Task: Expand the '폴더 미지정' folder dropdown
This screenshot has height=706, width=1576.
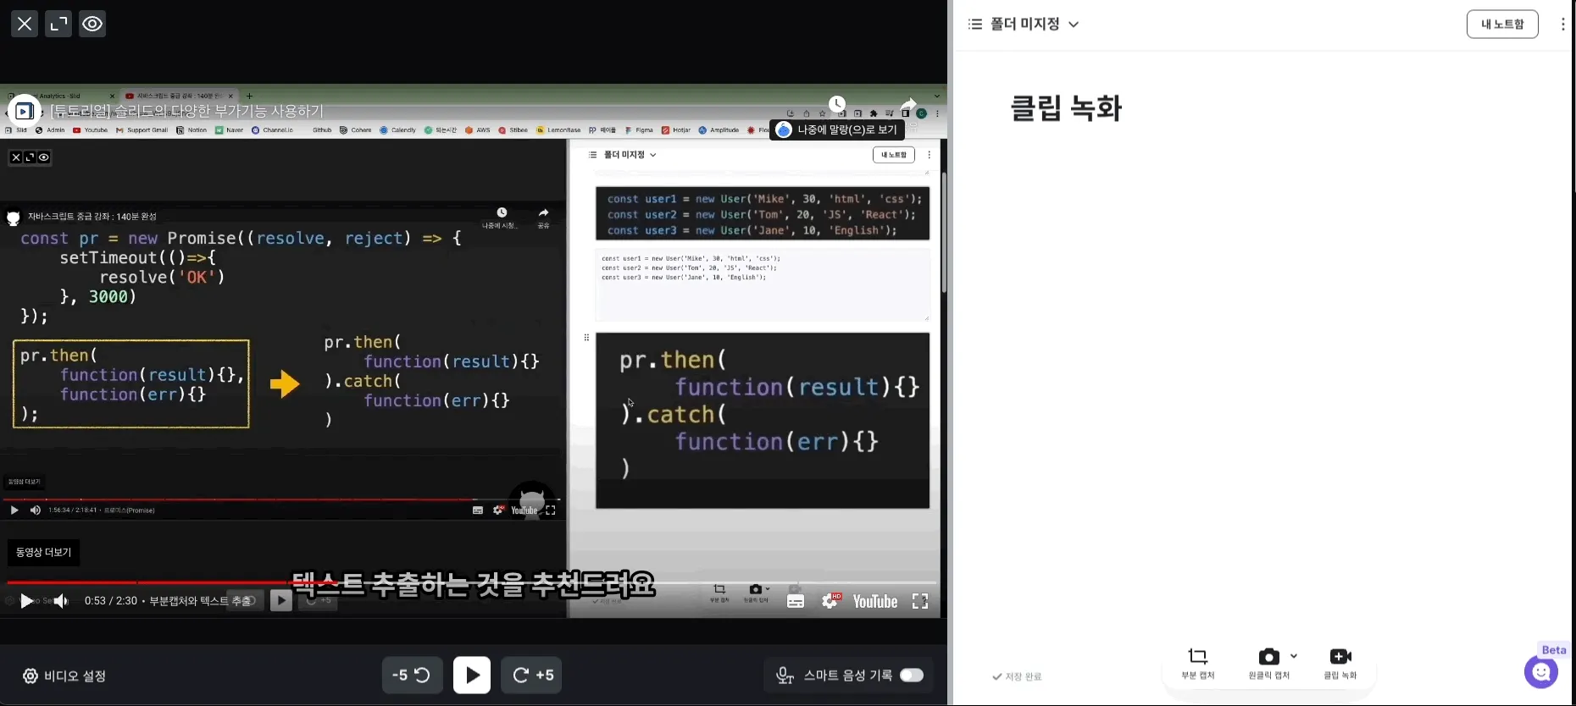Action: coord(1035,24)
